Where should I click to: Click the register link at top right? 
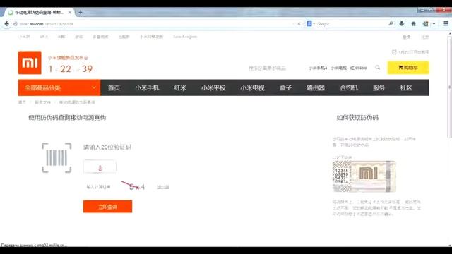425,37
